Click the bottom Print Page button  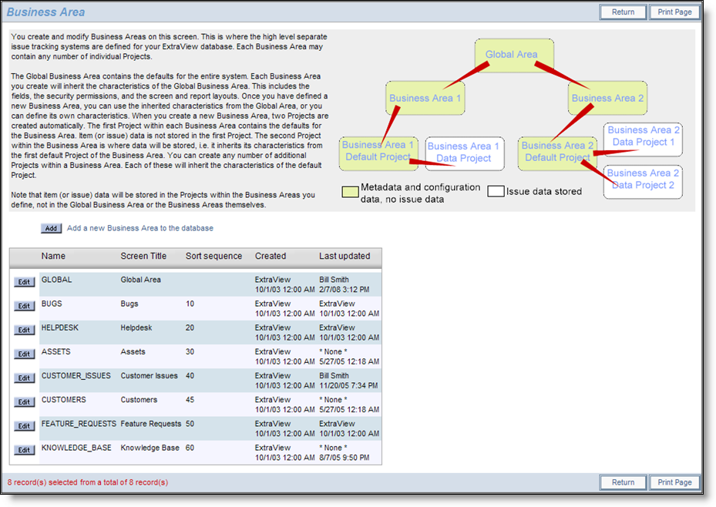coord(674,482)
